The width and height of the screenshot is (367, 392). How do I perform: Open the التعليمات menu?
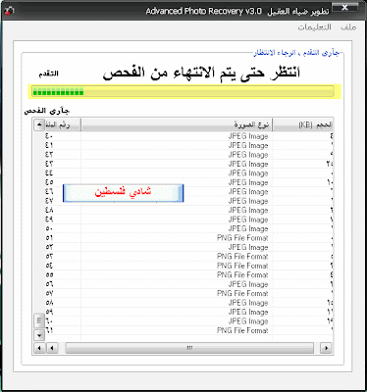click(x=314, y=27)
